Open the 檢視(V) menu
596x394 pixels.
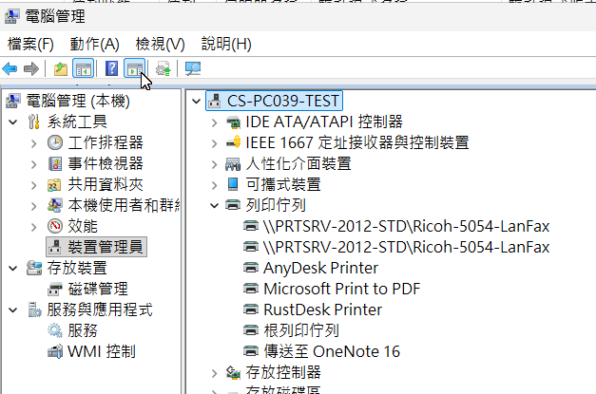(x=160, y=44)
